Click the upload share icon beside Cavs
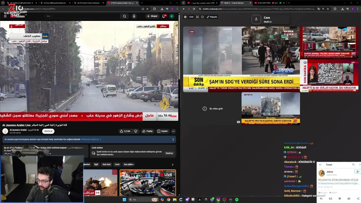The width and height of the screenshot is (361, 203). click(x=256, y=19)
